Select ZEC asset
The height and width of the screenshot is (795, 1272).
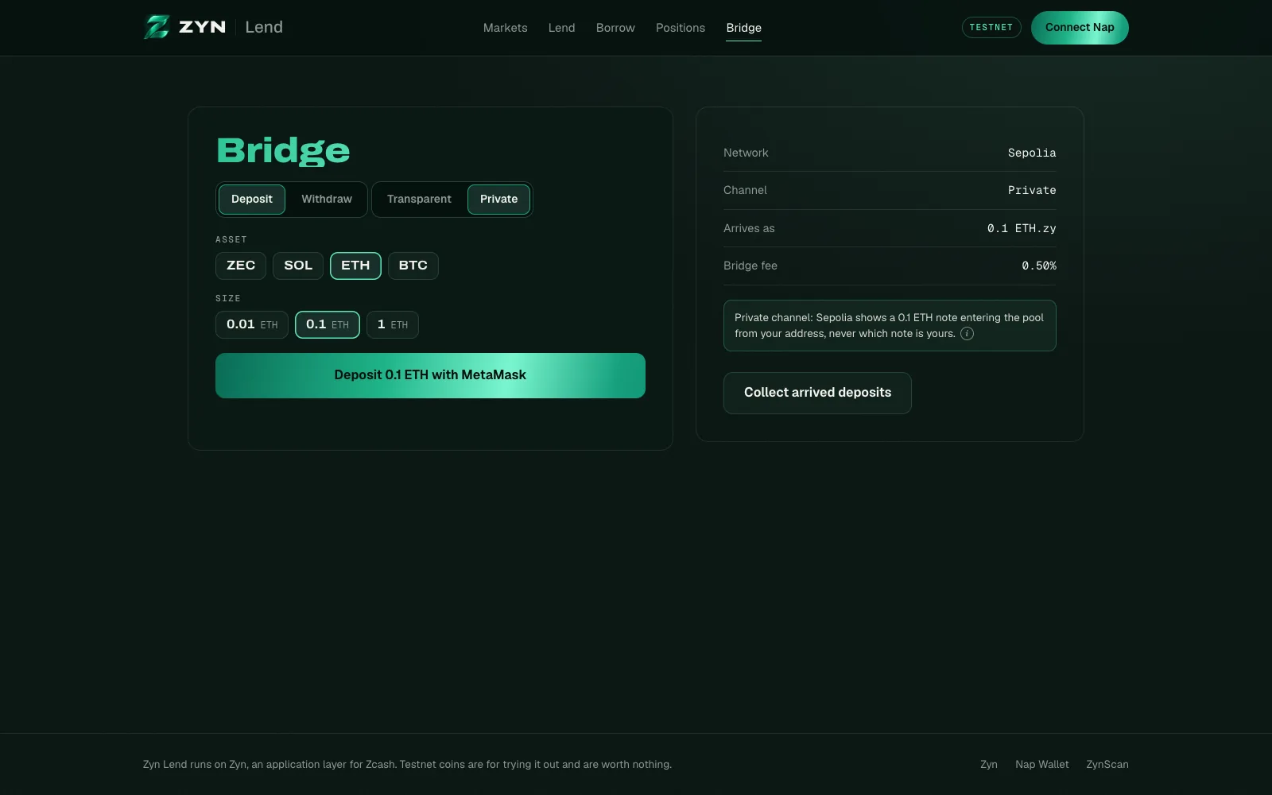click(x=241, y=266)
